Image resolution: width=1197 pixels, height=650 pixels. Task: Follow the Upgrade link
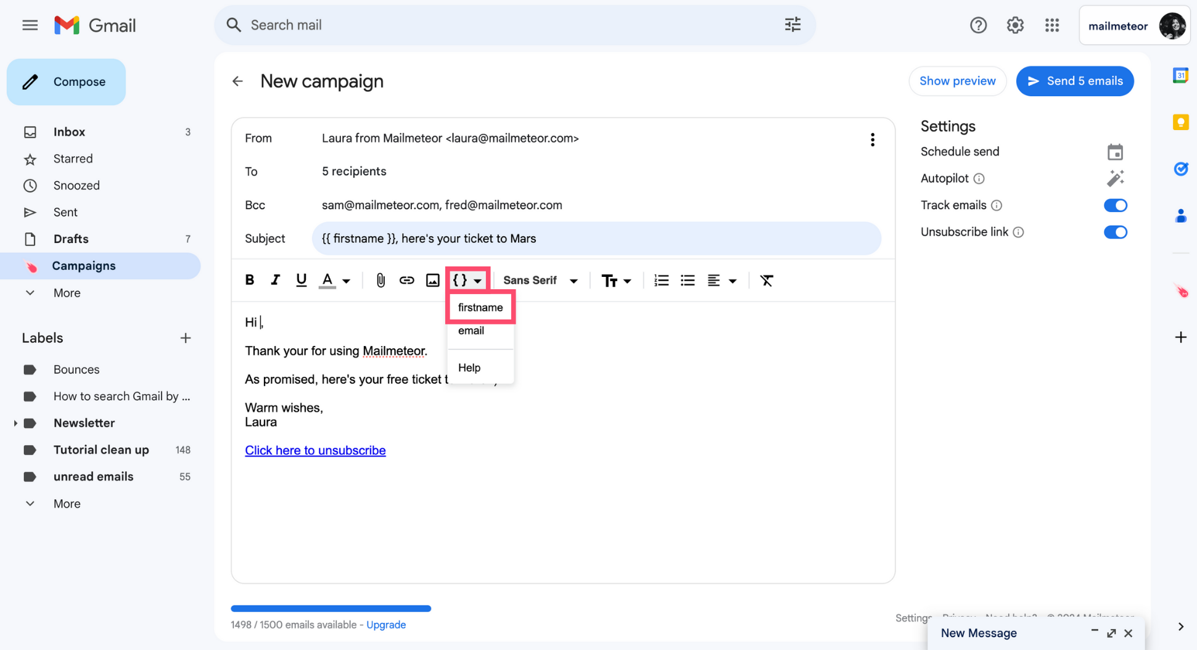coord(386,625)
